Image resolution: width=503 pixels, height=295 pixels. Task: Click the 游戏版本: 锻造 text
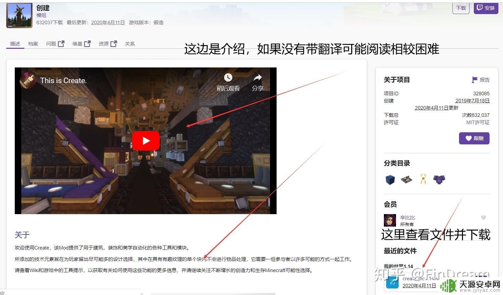pos(146,22)
